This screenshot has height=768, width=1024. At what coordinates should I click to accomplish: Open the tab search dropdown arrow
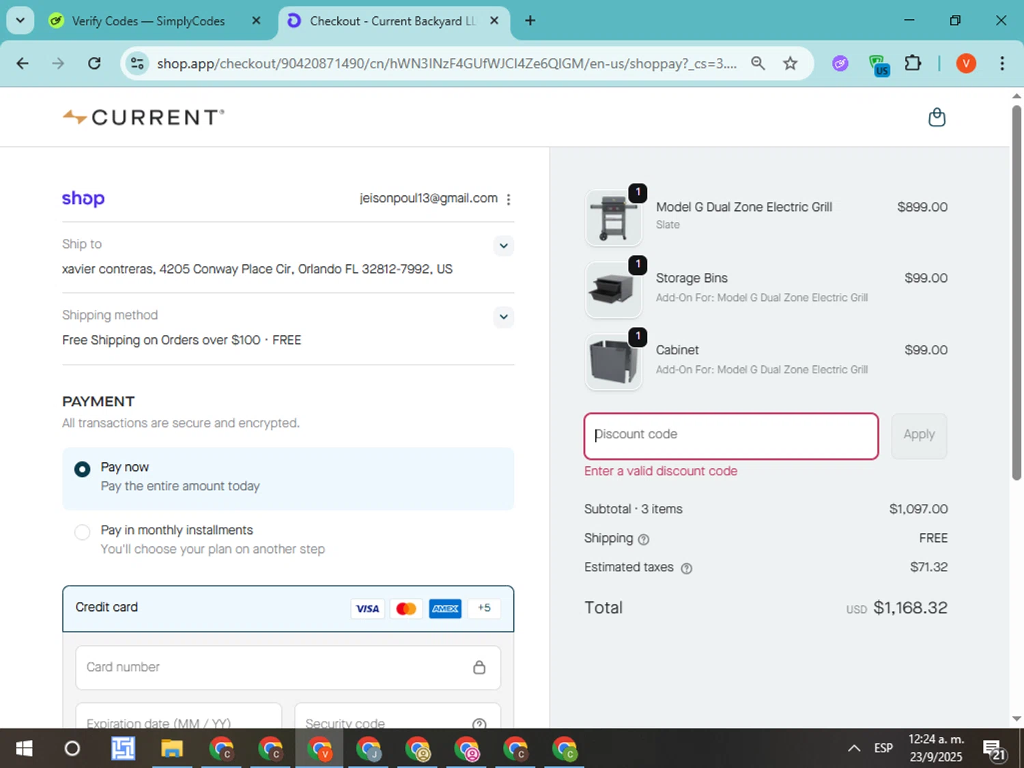coord(20,20)
